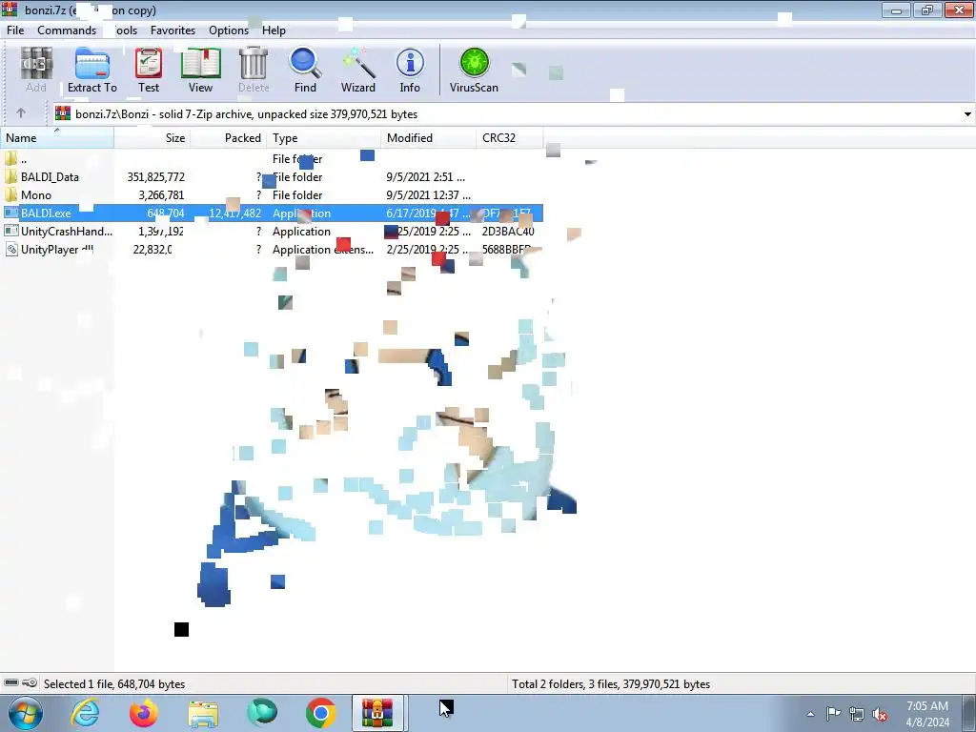
Task: Launch Google Chrome from taskbar
Action: pos(320,713)
